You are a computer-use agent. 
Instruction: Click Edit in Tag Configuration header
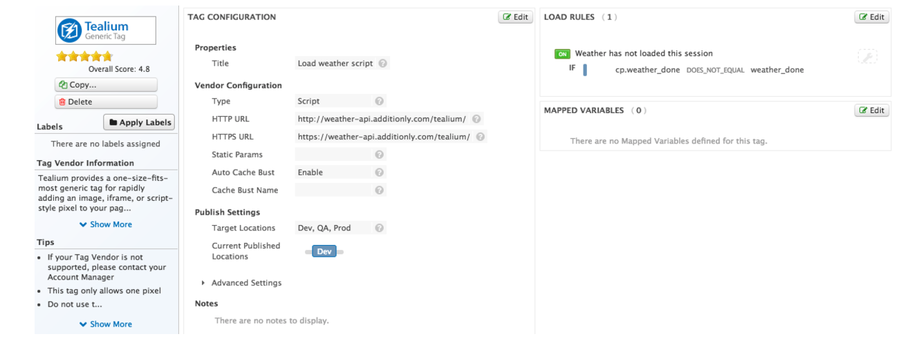[515, 17]
